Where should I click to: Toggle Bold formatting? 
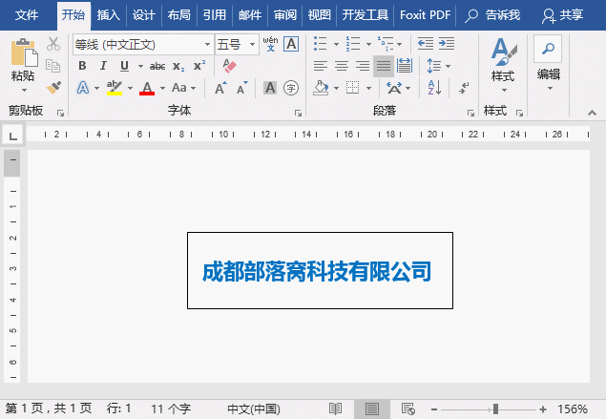click(x=82, y=66)
